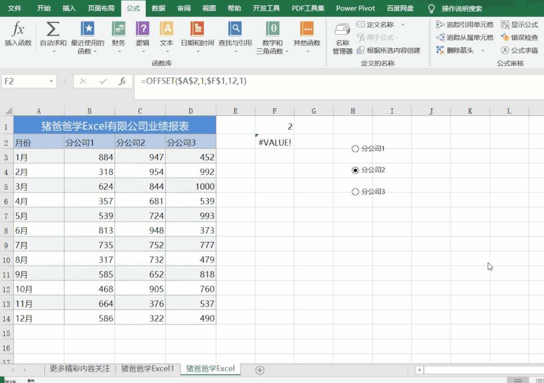The width and height of the screenshot is (544, 383).
Task: Expand the Name Box dropdown arrow
Action: pos(51,82)
